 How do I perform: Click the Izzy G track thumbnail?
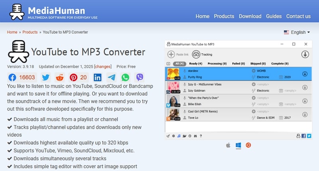pos(173,87)
